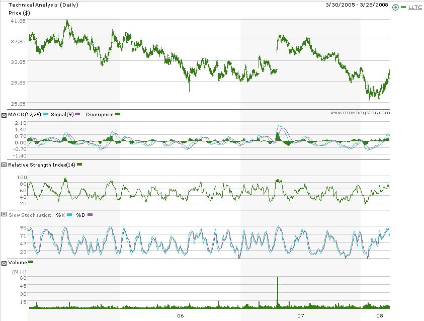
Task: Click the %K legend label
Action: coord(60,215)
